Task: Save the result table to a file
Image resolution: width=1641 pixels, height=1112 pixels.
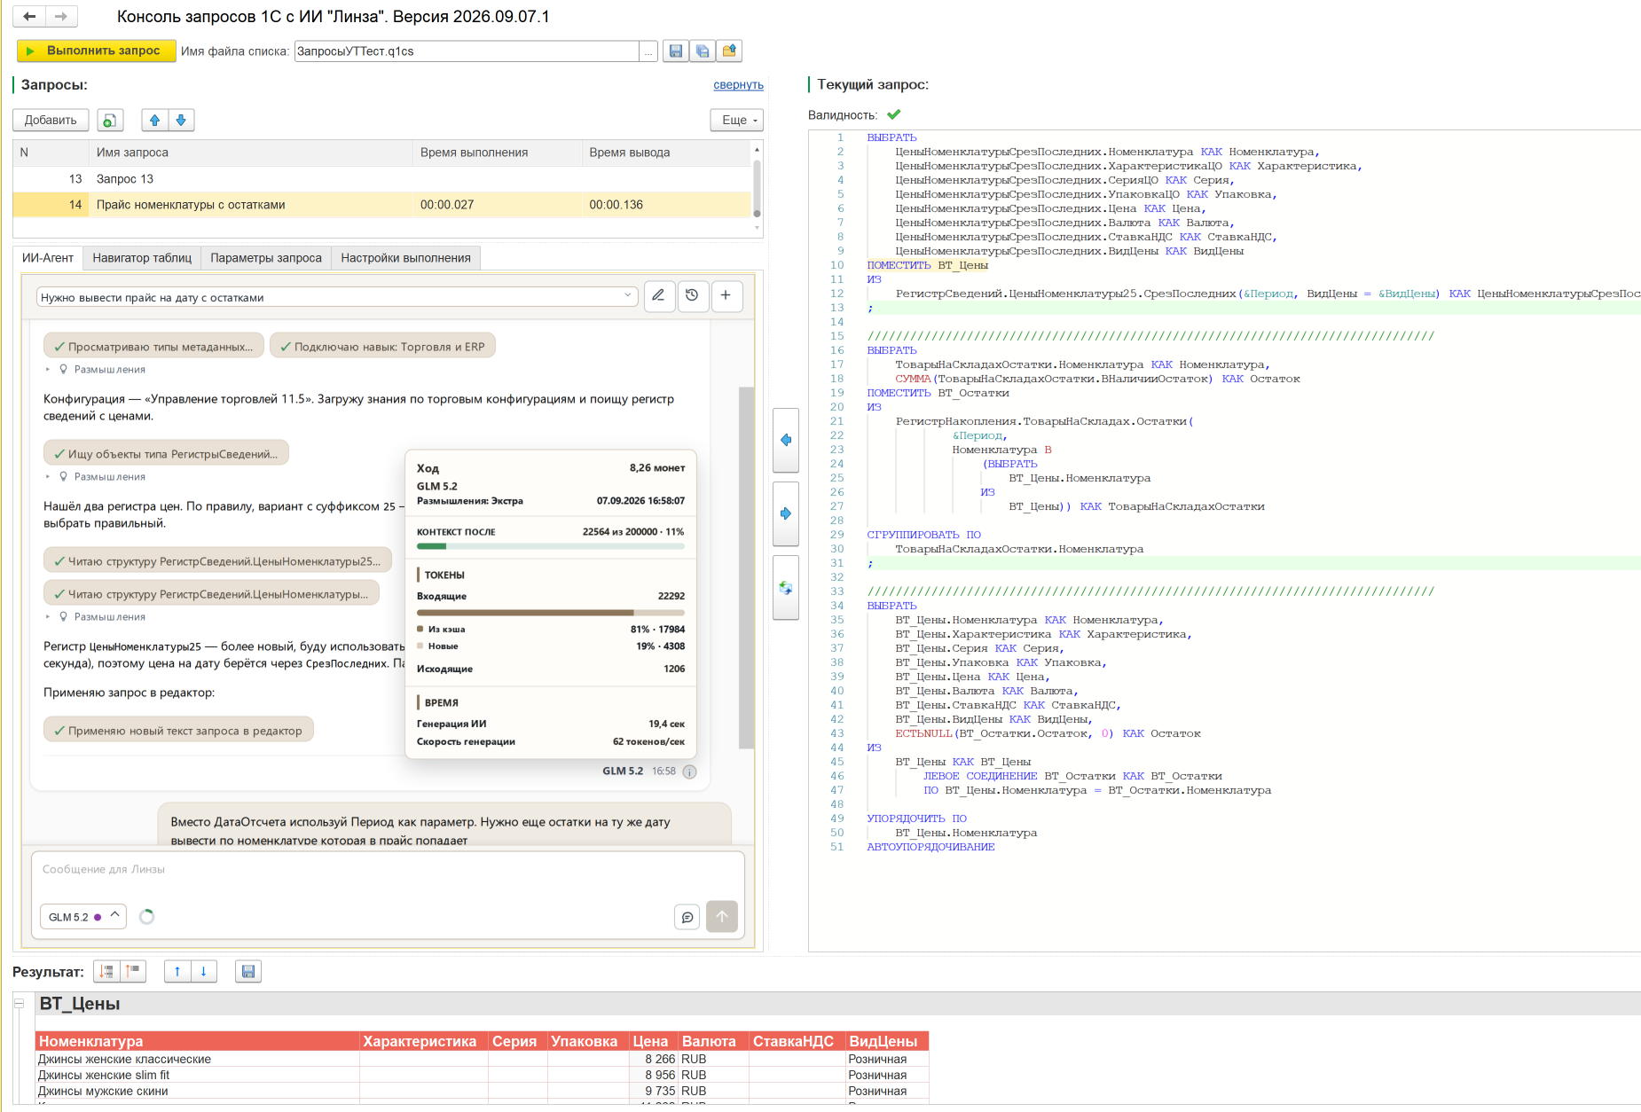Action: pos(248,971)
